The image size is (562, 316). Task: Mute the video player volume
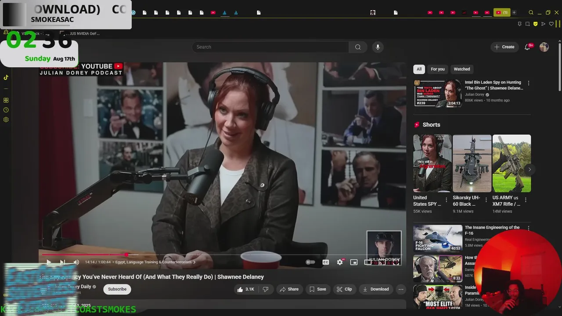pos(76,262)
